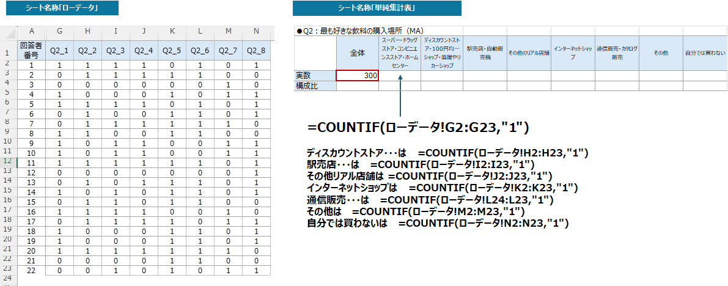This screenshot has height=286, width=728.
Task: Click the COUNTIF formula line for J2:J23
Action: (x=430, y=177)
